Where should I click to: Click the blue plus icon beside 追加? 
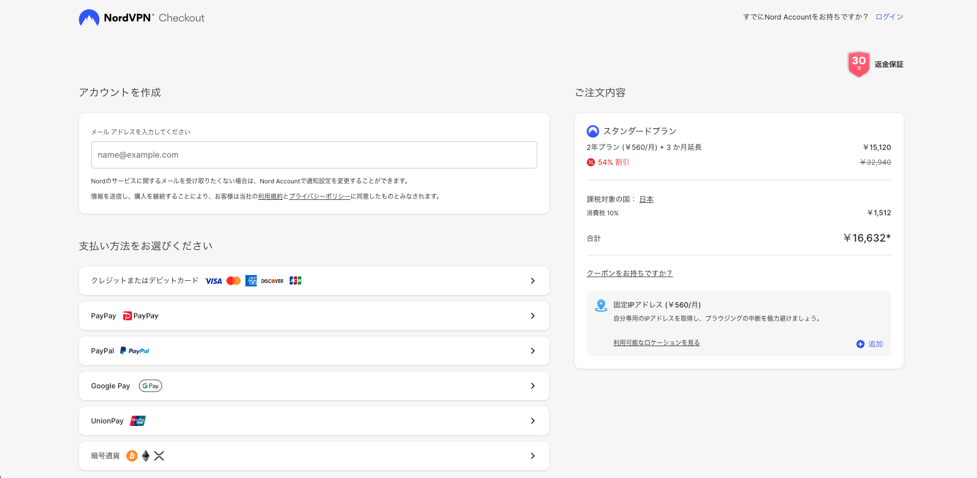860,344
